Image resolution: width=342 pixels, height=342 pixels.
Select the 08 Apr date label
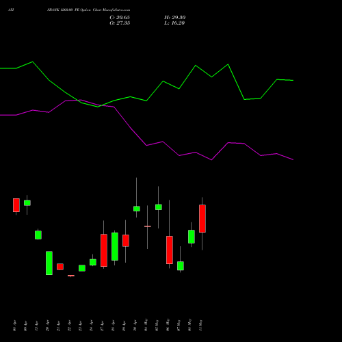tap(14, 326)
